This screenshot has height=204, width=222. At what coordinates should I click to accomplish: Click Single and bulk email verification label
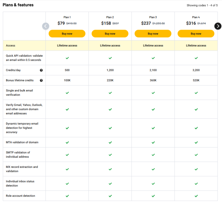20,93
